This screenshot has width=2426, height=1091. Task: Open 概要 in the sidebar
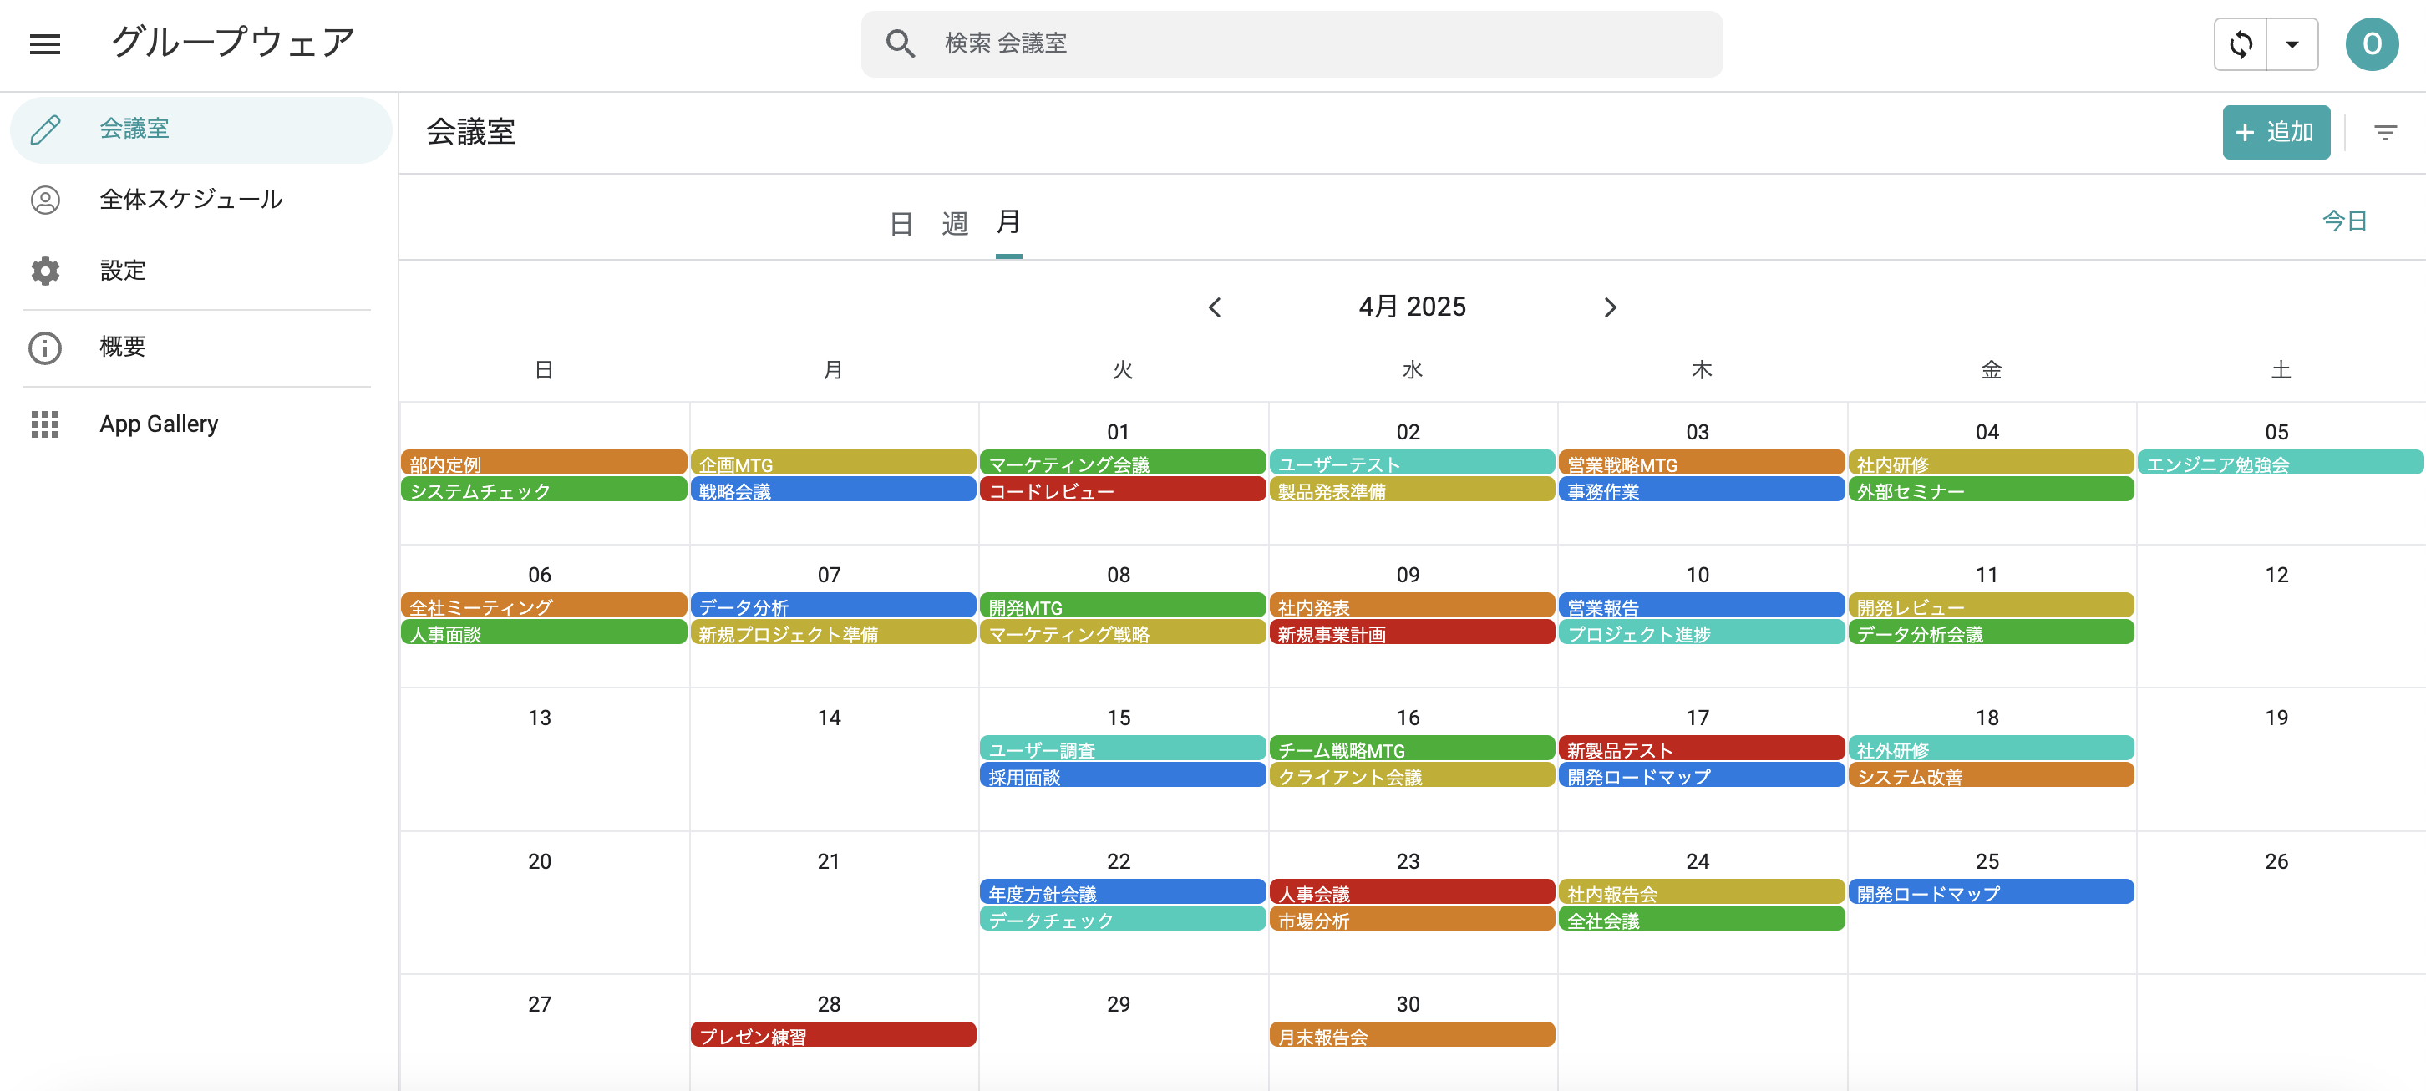coord(200,348)
